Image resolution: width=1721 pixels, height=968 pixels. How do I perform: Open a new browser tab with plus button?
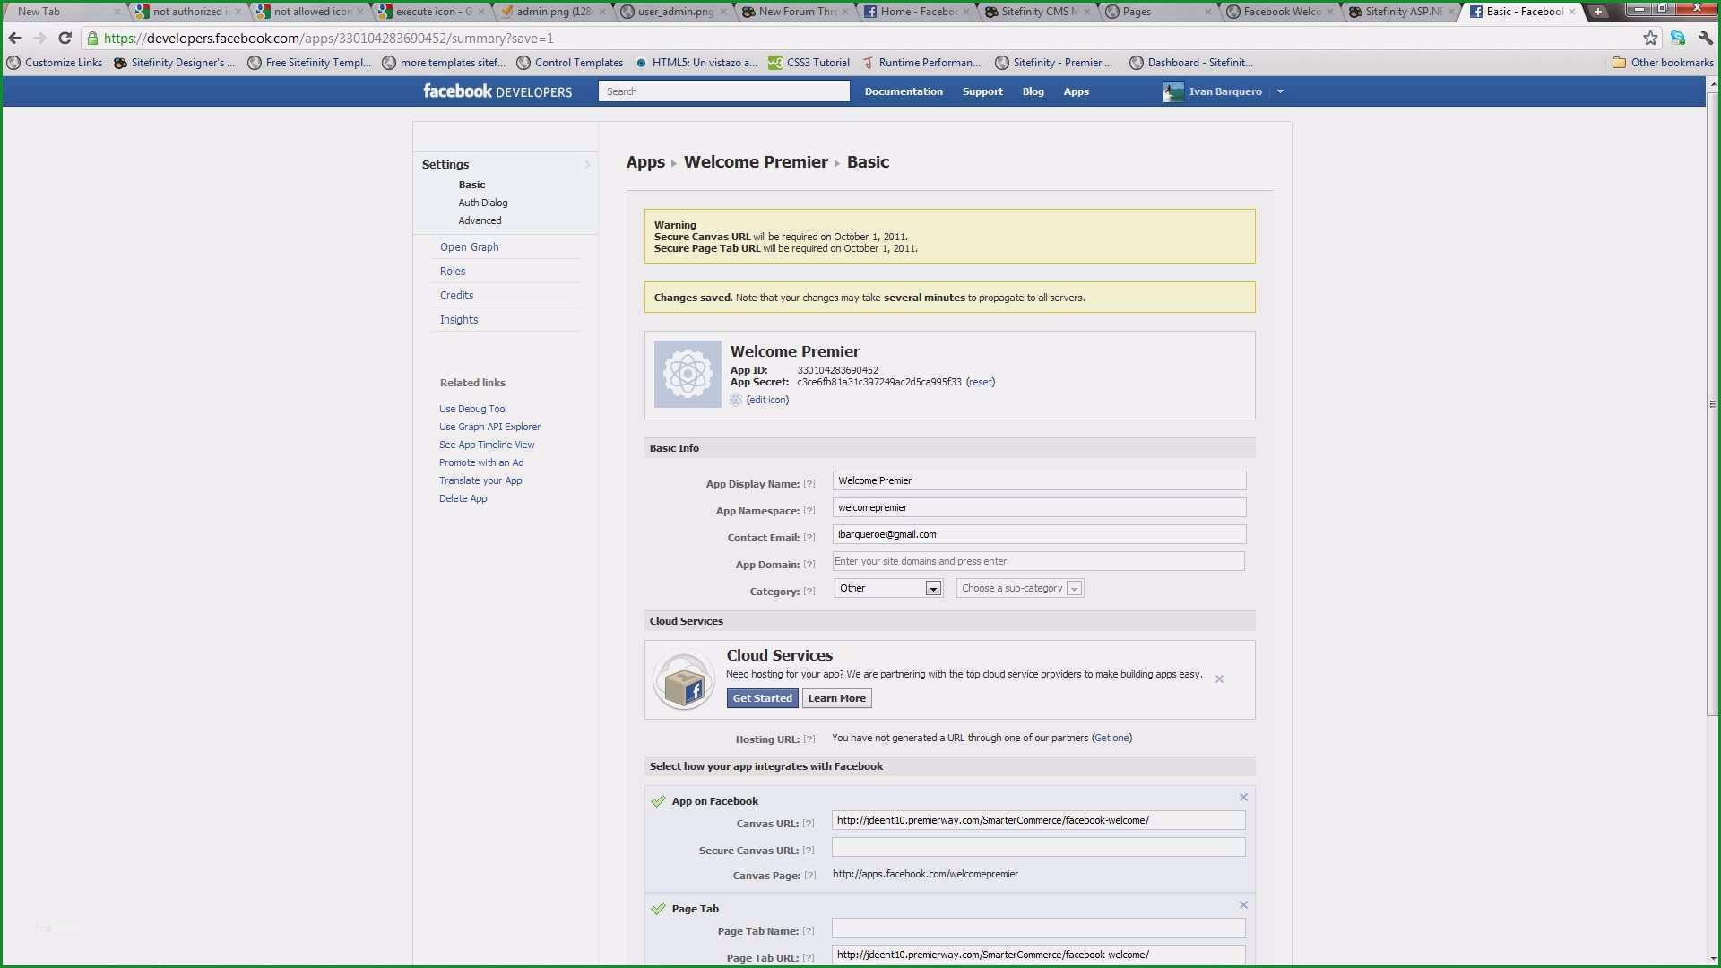coord(1598,12)
